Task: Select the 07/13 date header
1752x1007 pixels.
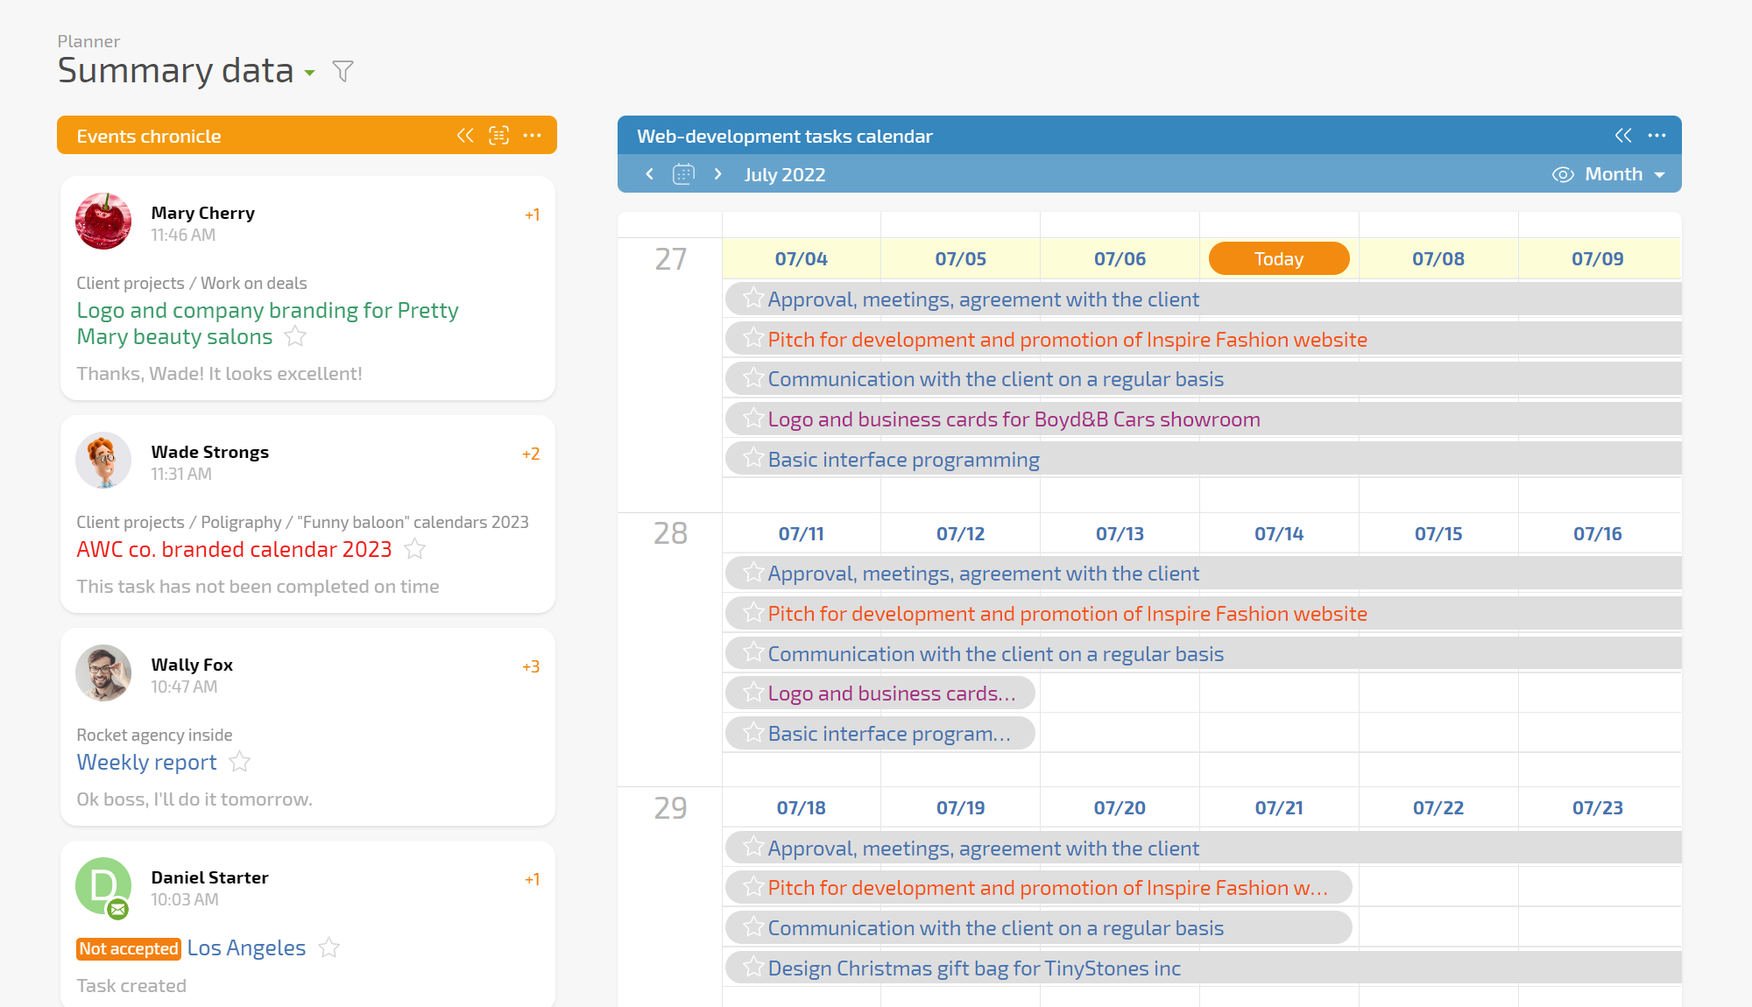Action: 1120,533
